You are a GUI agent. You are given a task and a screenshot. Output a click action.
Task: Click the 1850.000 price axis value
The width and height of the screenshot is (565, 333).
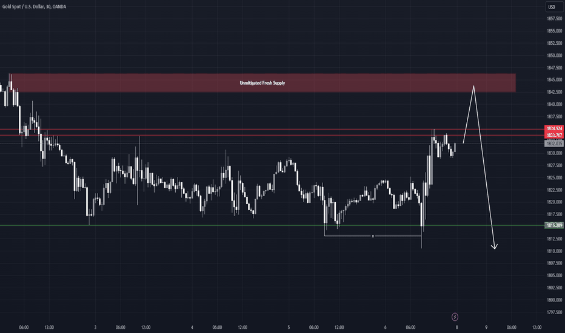click(554, 56)
